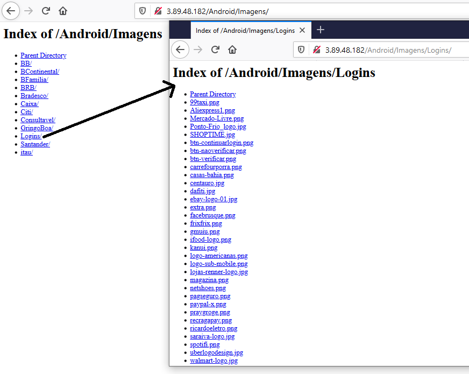The width and height of the screenshot is (469, 374).
Task: Open the Consultavel/ folder
Action: (38, 120)
